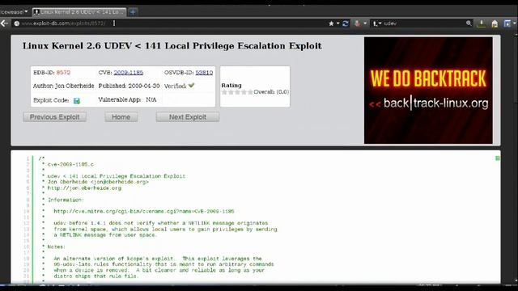518x291 pixels.
Task: Open the Iceweasel application menu
Action: [15, 12]
